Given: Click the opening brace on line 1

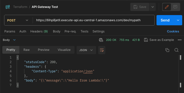Looking at the screenshot, I should coord(17,57).
